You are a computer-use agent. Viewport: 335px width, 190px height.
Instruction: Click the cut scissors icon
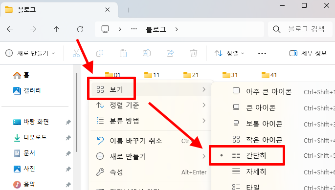tap(76, 53)
